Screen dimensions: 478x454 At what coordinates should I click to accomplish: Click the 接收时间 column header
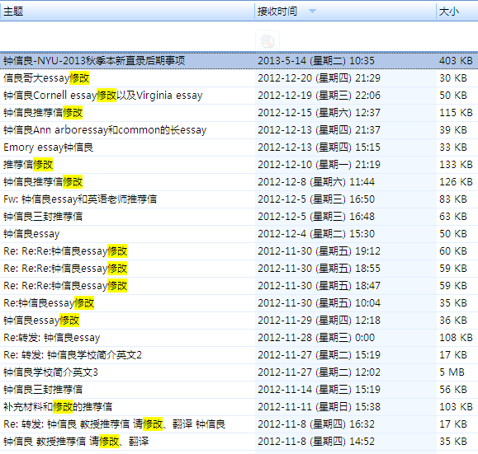pyautogui.click(x=345, y=12)
